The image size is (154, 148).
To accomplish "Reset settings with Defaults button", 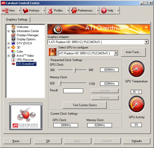I will coord(137,141).
